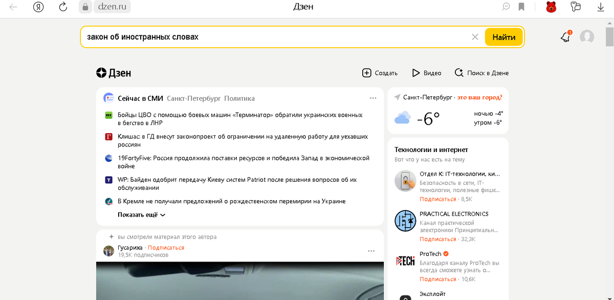Click the ProTech logo avatar
Screen dimensions: 614x300
[405, 261]
